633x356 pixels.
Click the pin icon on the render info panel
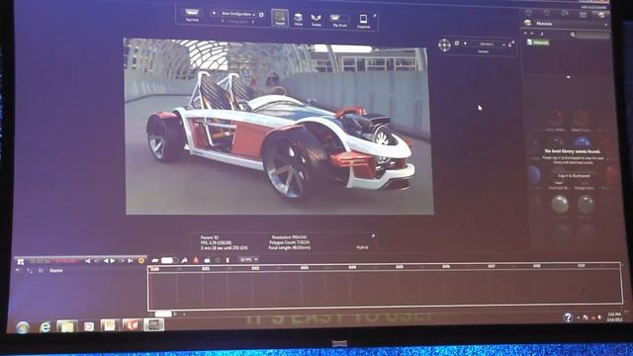(x=373, y=235)
